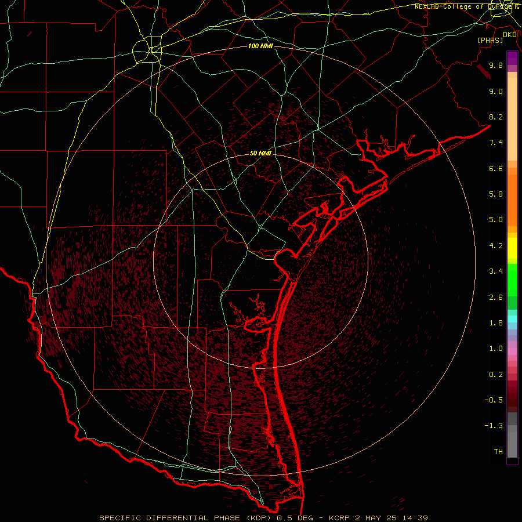Click the orange segment of color bar
522x522 pixels.
pyautogui.click(x=512, y=200)
